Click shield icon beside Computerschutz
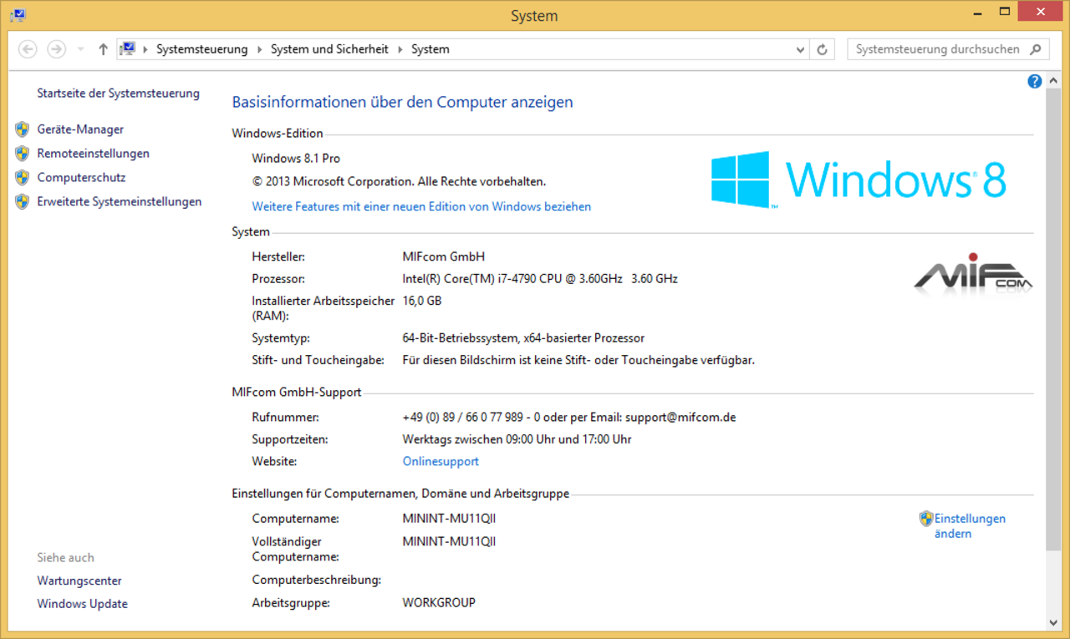The height and width of the screenshot is (639, 1070). pyautogui.click(x=23, y=178)
